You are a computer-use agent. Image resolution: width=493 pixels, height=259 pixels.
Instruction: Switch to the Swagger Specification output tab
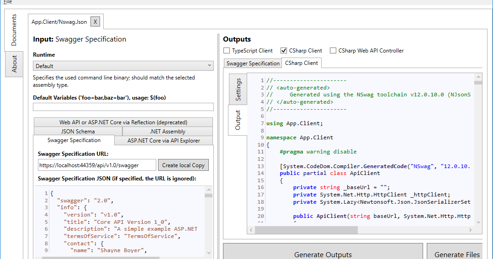(253, 63)
